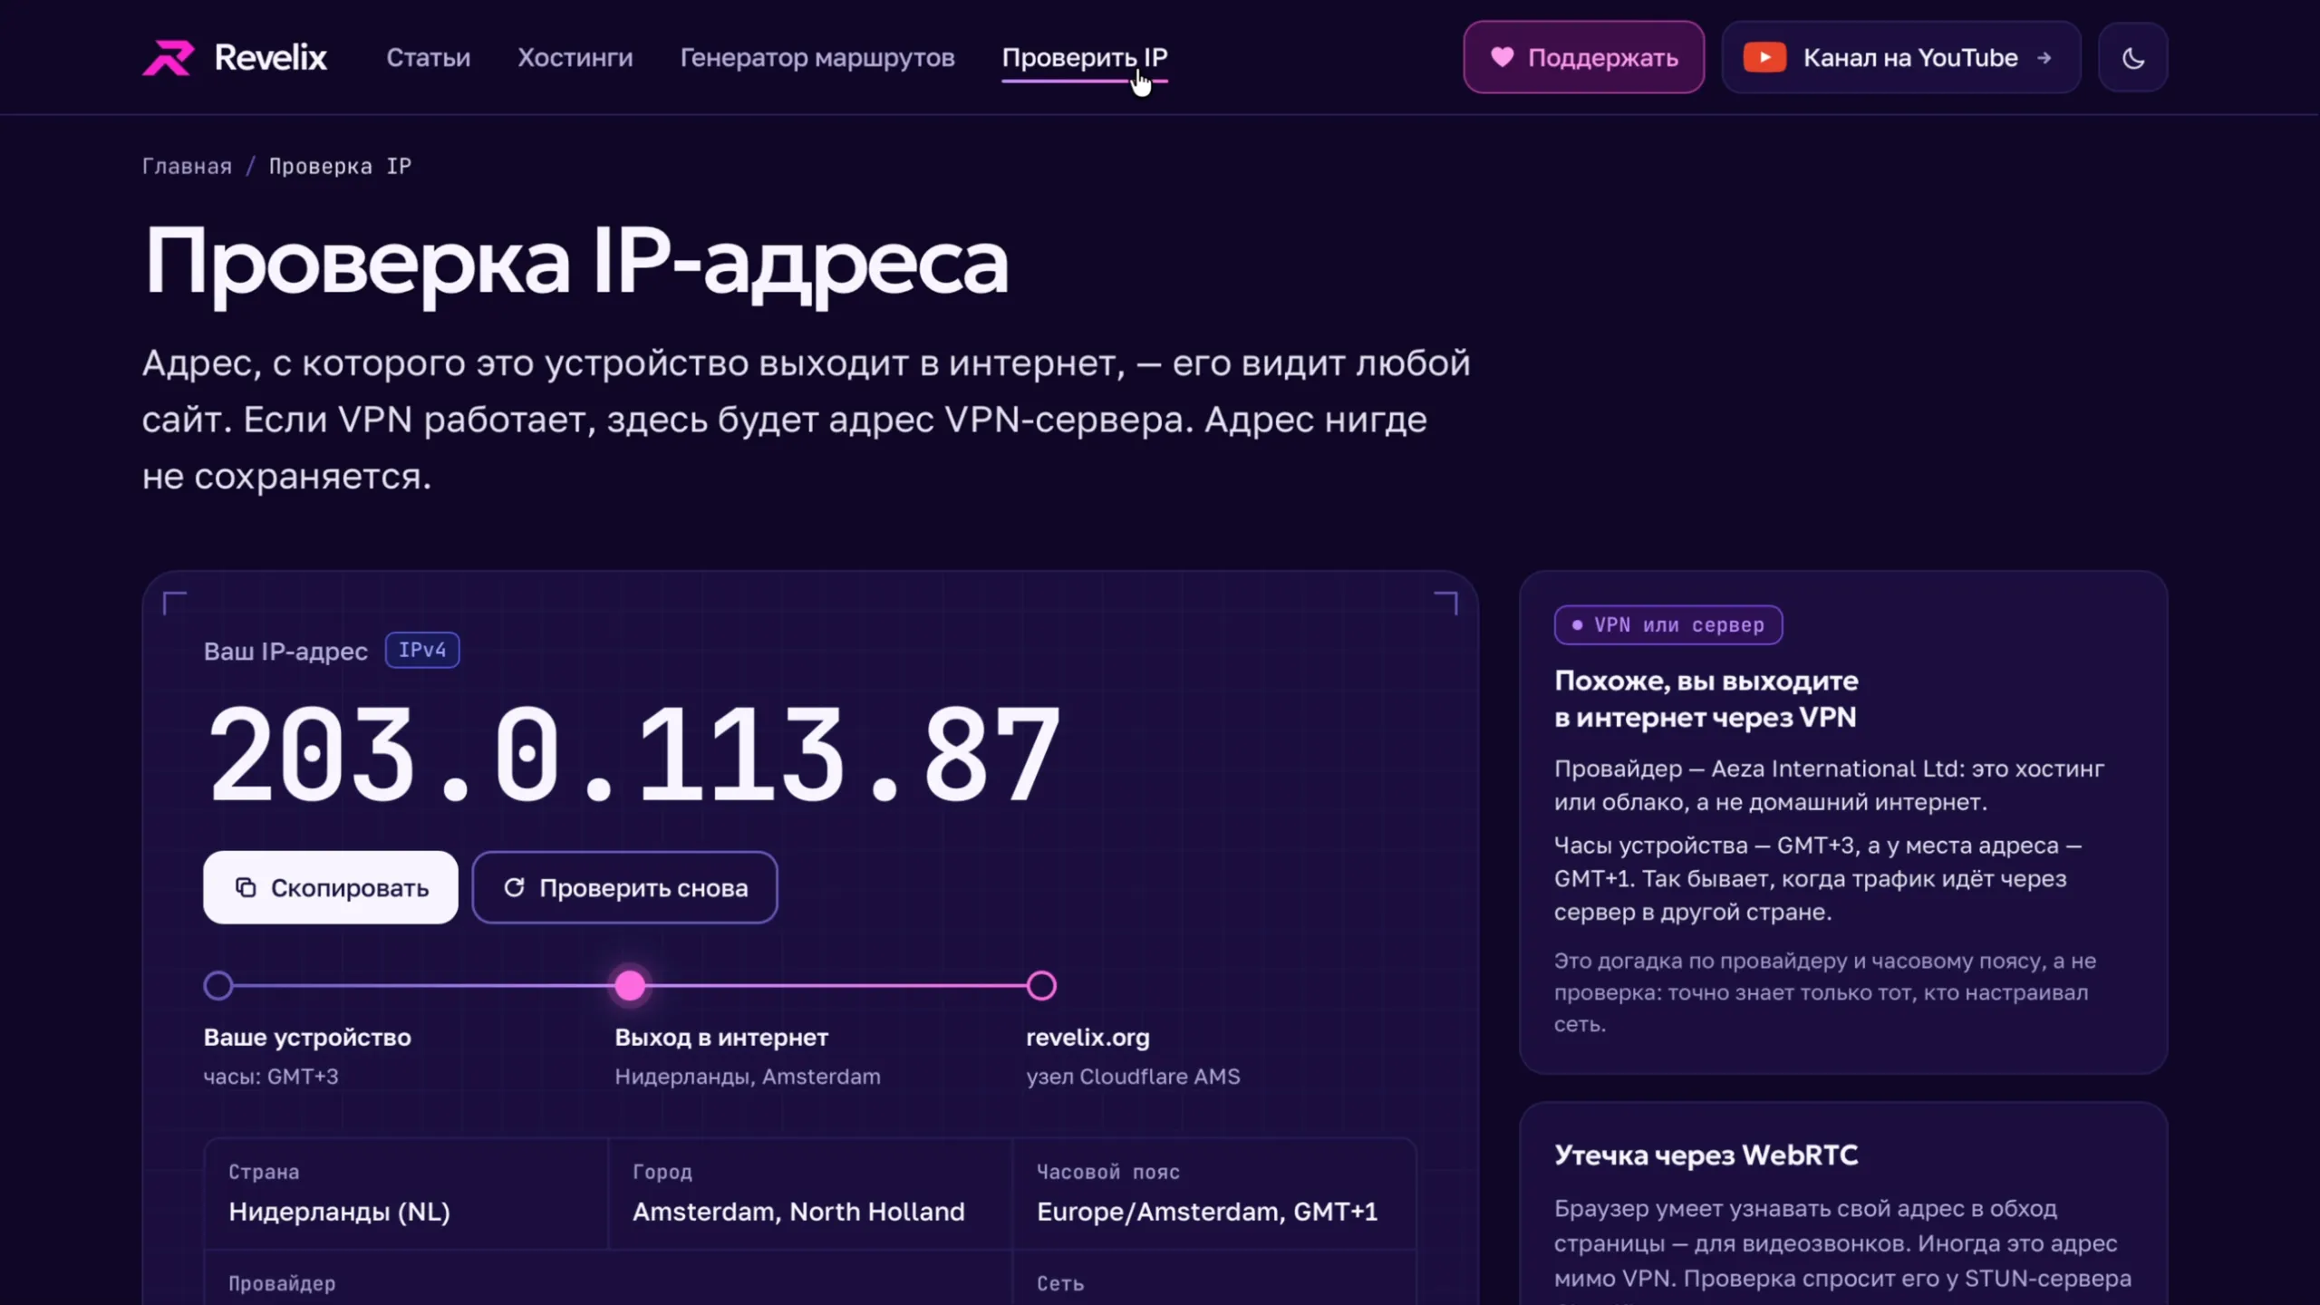
Task: Click the Сеть field label
Action: tap(1059, 1283)
